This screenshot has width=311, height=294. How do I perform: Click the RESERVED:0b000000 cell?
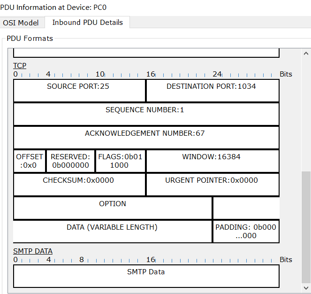coord(71,161)
